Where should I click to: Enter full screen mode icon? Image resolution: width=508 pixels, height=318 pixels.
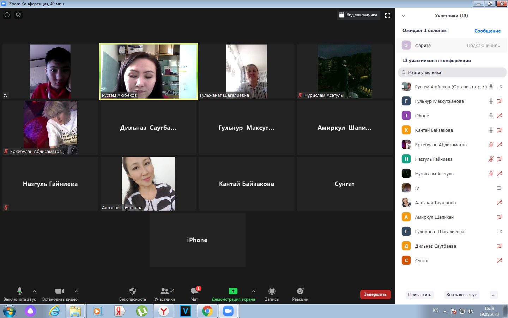pyautogui.click(x=388, y=16)
